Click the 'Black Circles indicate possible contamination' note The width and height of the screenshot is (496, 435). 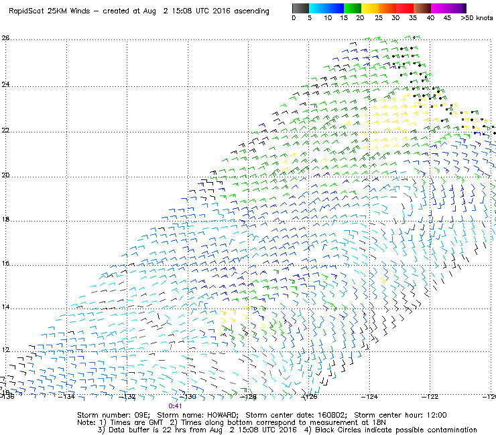point(396,430)
